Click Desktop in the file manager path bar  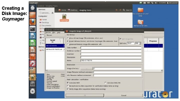(72, 10)
